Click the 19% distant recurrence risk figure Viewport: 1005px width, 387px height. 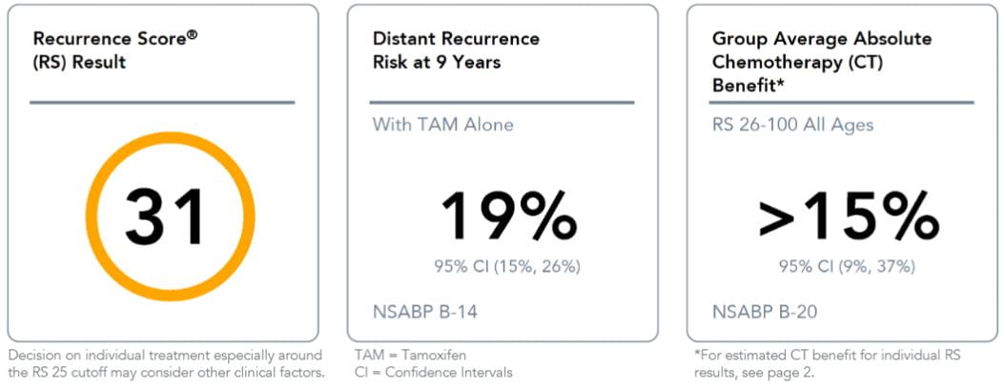tap(509, 217)
